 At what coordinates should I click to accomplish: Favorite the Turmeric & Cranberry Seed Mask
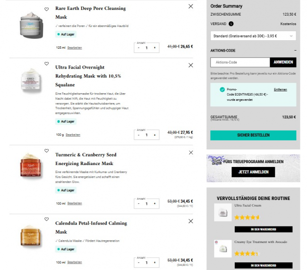point(46,151)
